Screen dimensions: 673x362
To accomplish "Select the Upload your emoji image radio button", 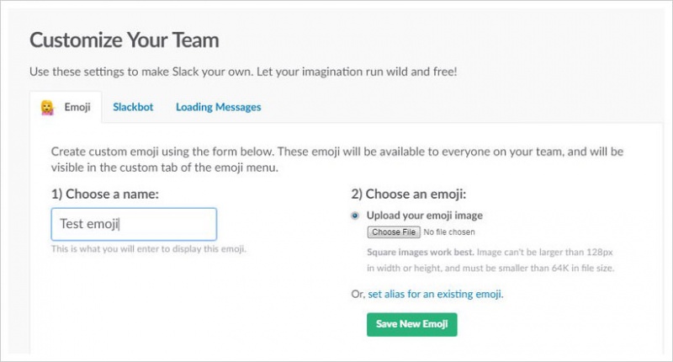I will [x=355, y=216].
